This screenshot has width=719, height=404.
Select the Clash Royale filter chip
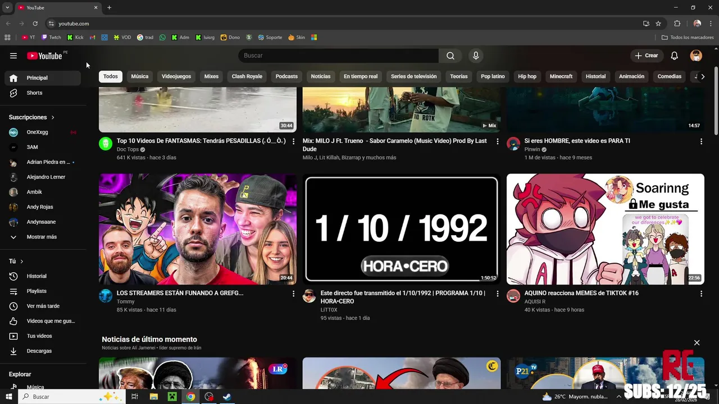coord(247,76)
